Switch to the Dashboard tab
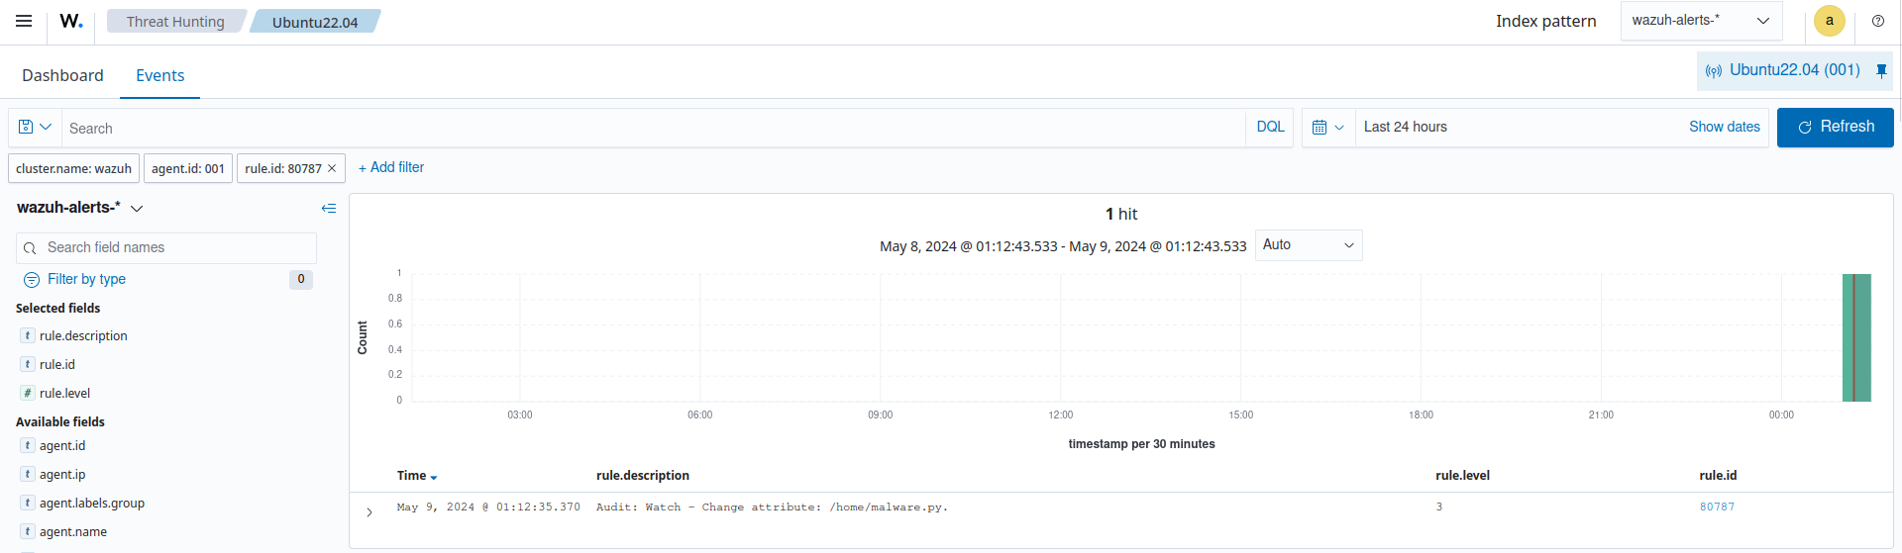Viewport: 1902px width, 553px height. (62, 75)
